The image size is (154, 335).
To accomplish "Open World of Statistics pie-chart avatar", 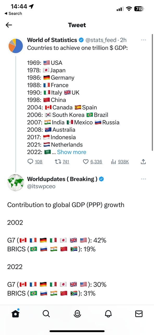I will pyautogui.click(x=16, y=46).
